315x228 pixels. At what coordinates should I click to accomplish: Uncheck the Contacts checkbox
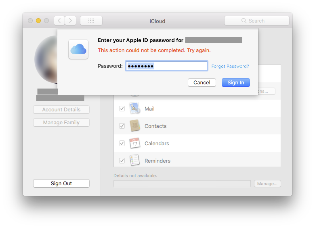pos(122,126)
